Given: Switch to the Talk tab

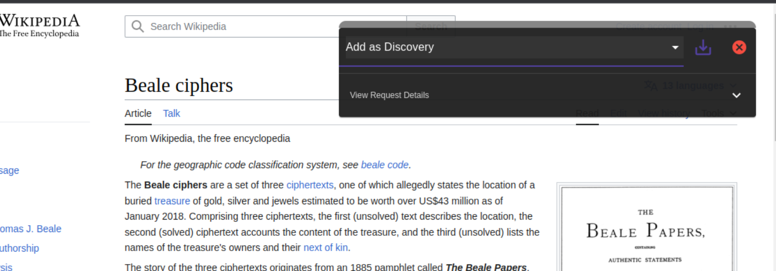Looking at the screenshot, I should pos(171,113).
